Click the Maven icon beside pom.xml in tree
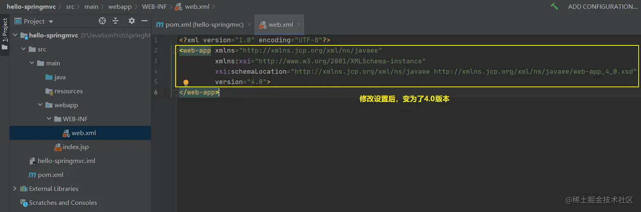The image size is (641, 212). tap(32, 175)
